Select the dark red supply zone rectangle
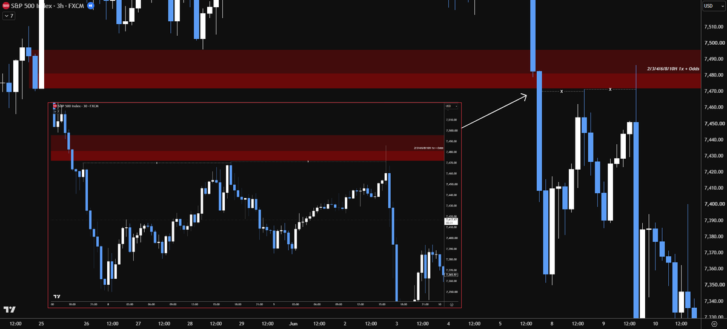This screenshot has height=329, width=727. [x=363, y=69]
